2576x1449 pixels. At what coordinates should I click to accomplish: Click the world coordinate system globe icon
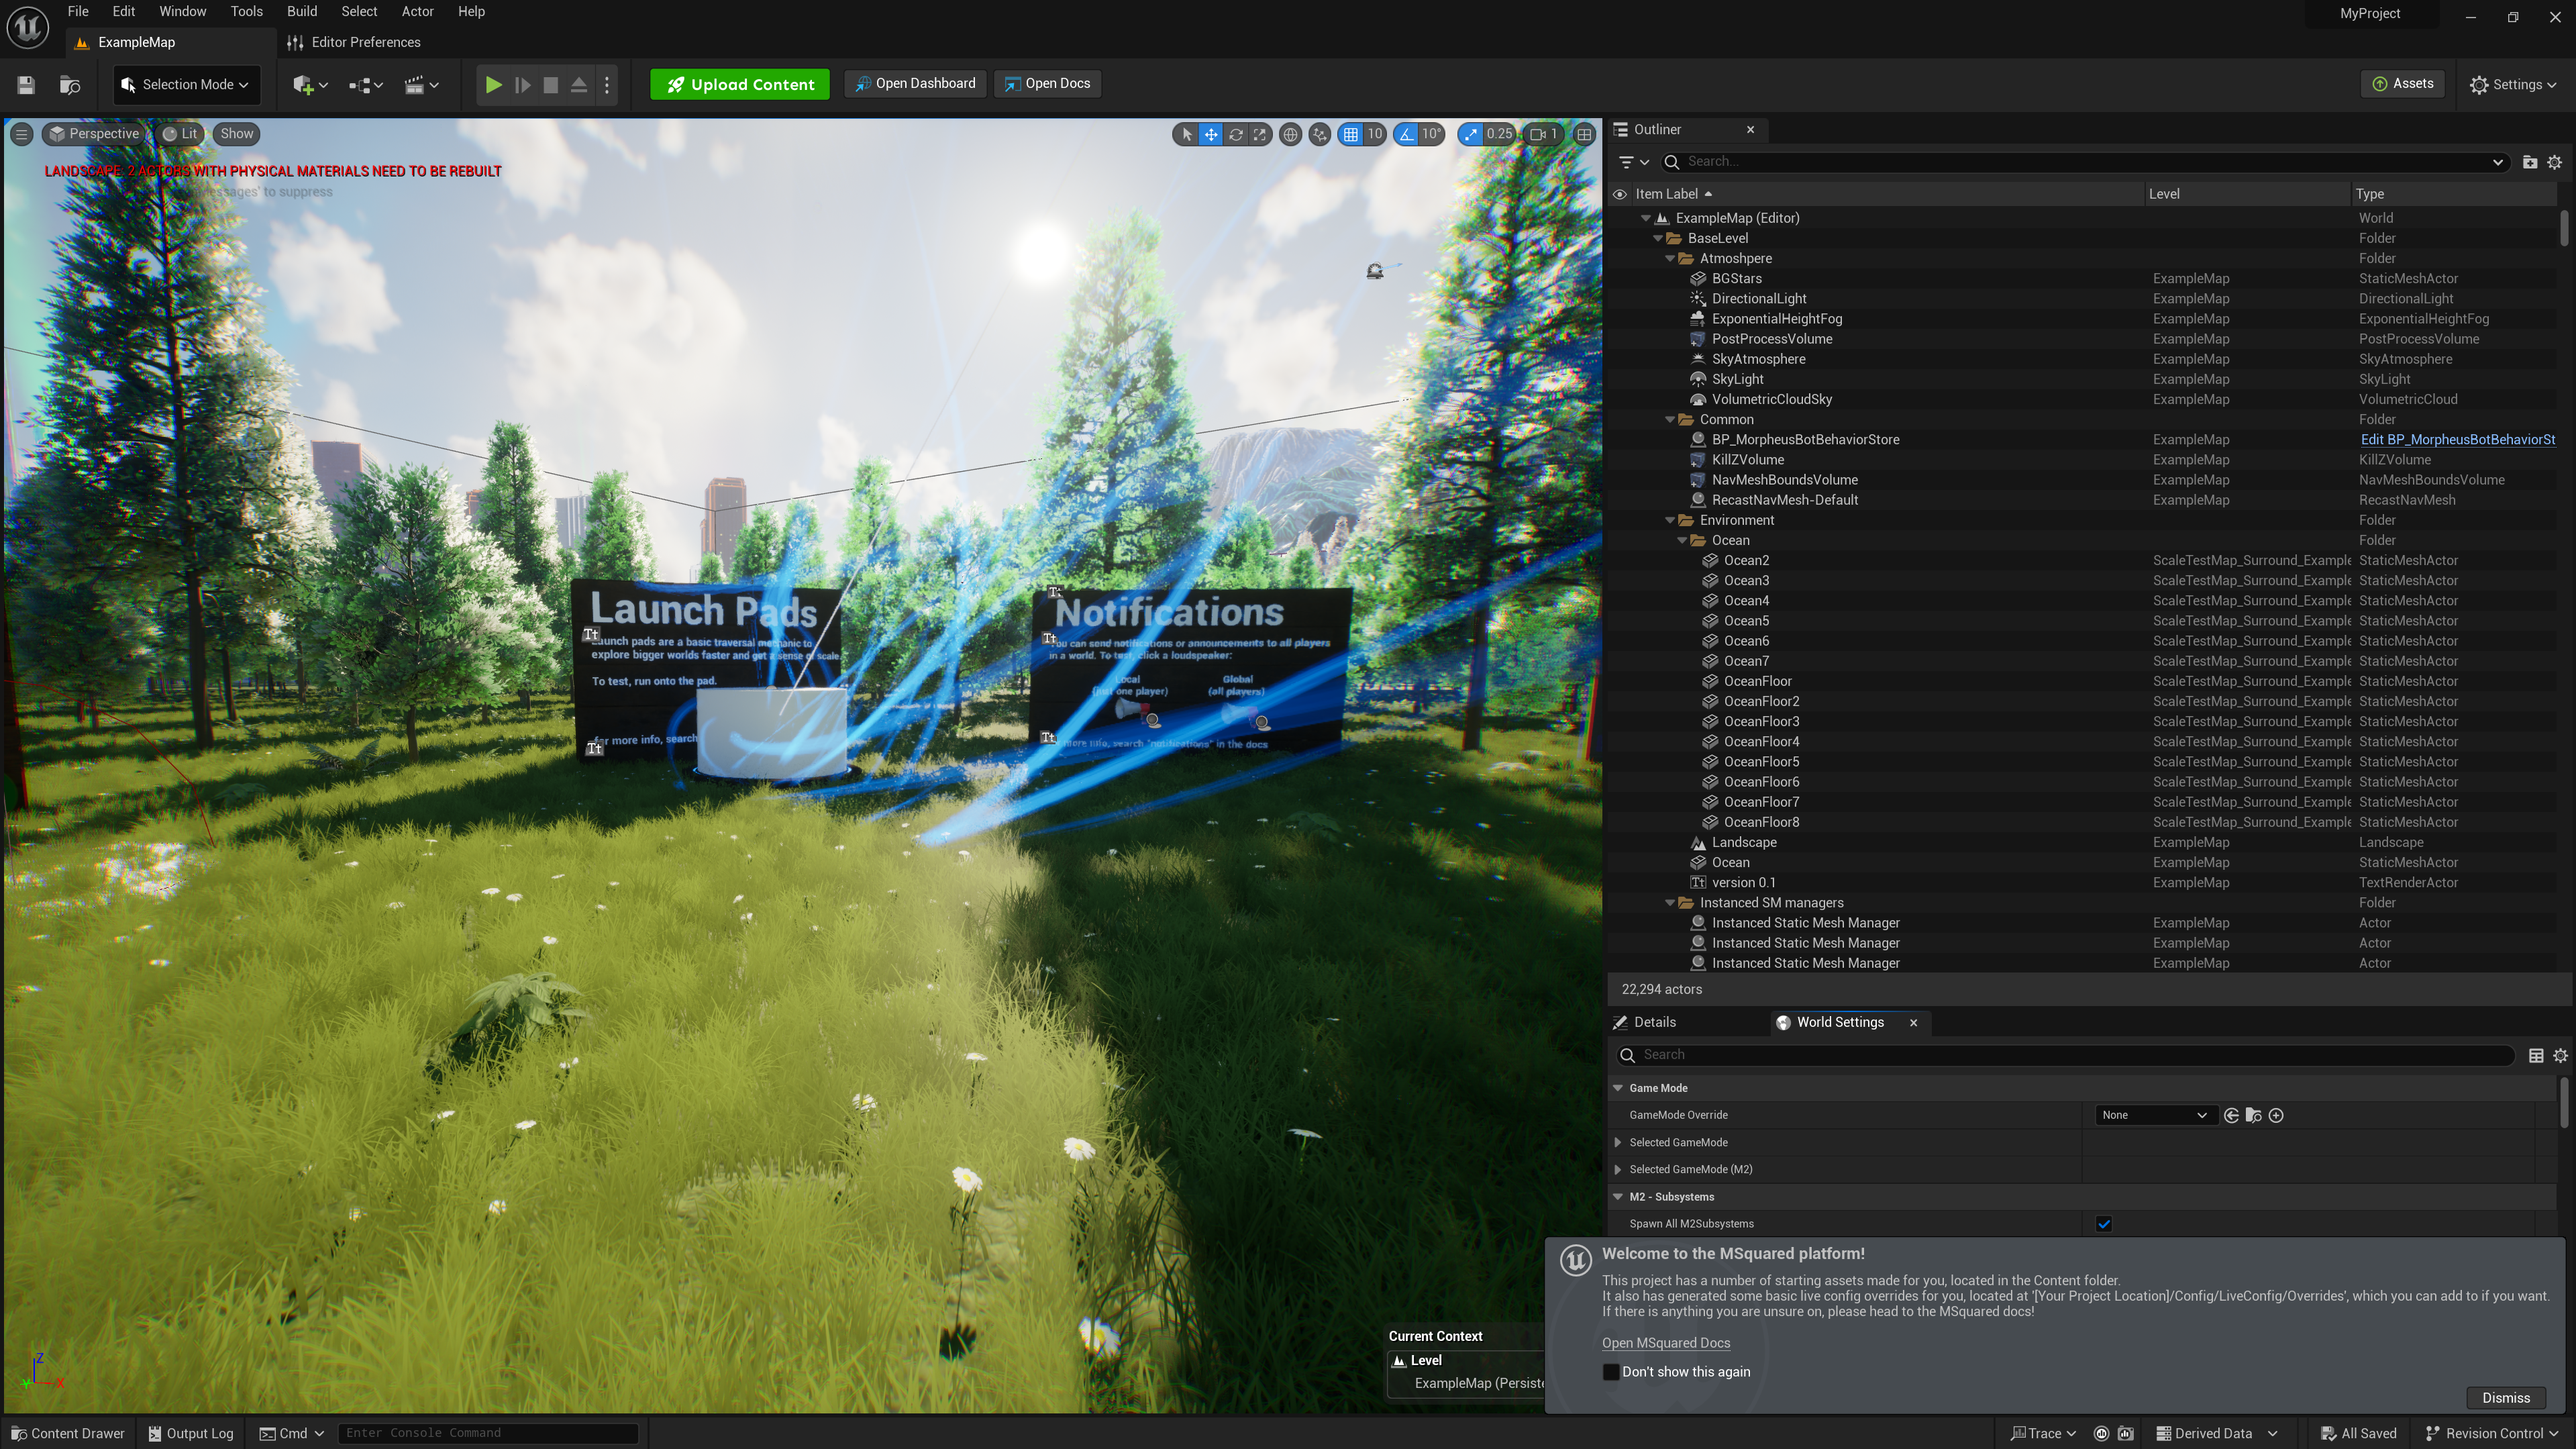(x=1291, y=134)
